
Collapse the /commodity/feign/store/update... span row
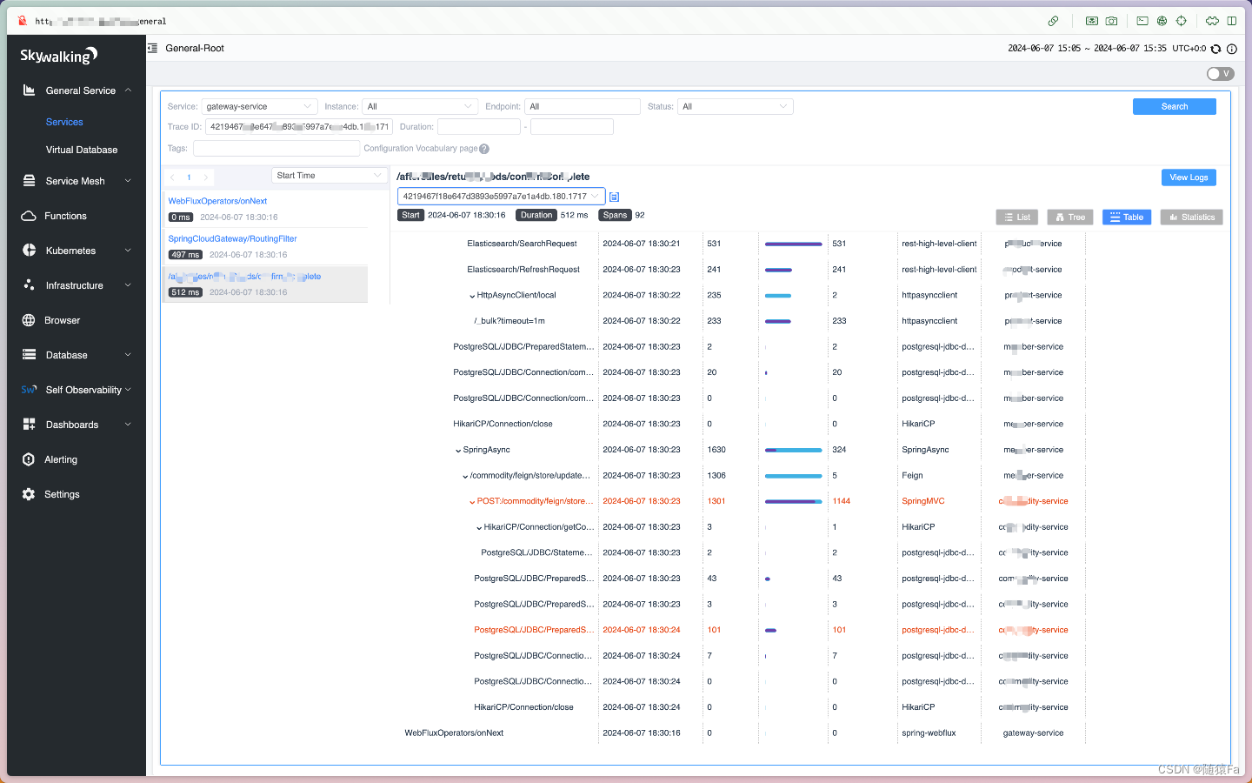click(x=465, y=477)
